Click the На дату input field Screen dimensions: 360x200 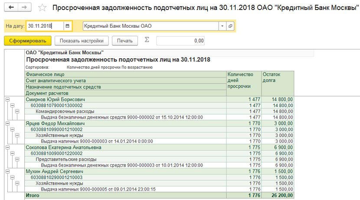click(x=44, y=26)
